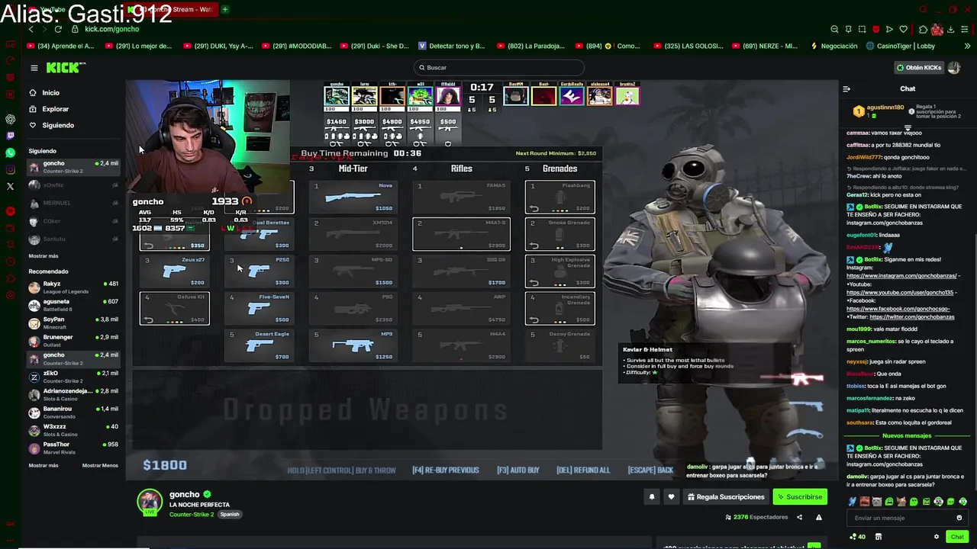The width and height of the screenshot is (977, 549).
Task: Collapse recommended list with Mostrar Menos
Action: 100,465
